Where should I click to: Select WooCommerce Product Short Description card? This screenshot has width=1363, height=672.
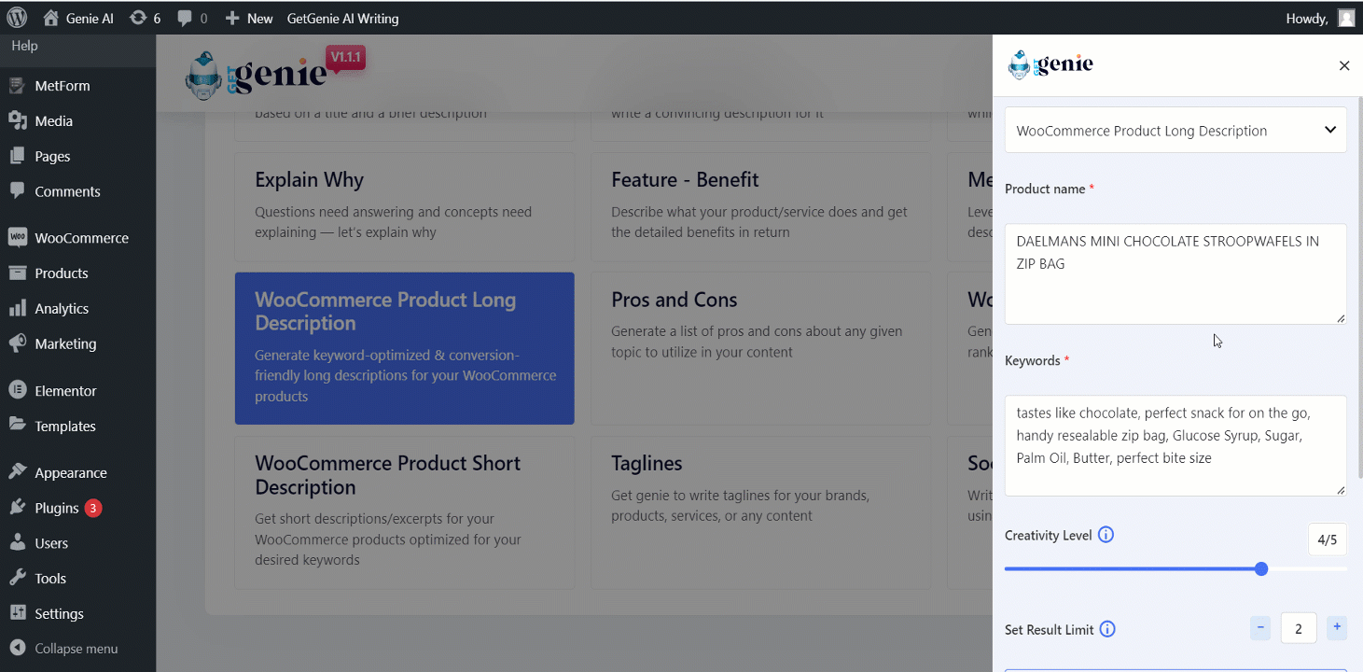point(404,512)
